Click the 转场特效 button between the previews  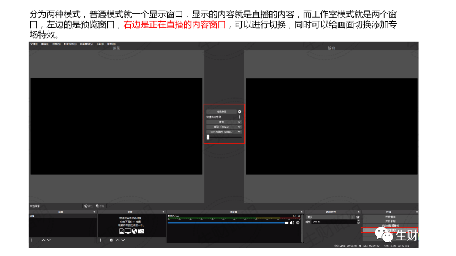pos(221,112)
